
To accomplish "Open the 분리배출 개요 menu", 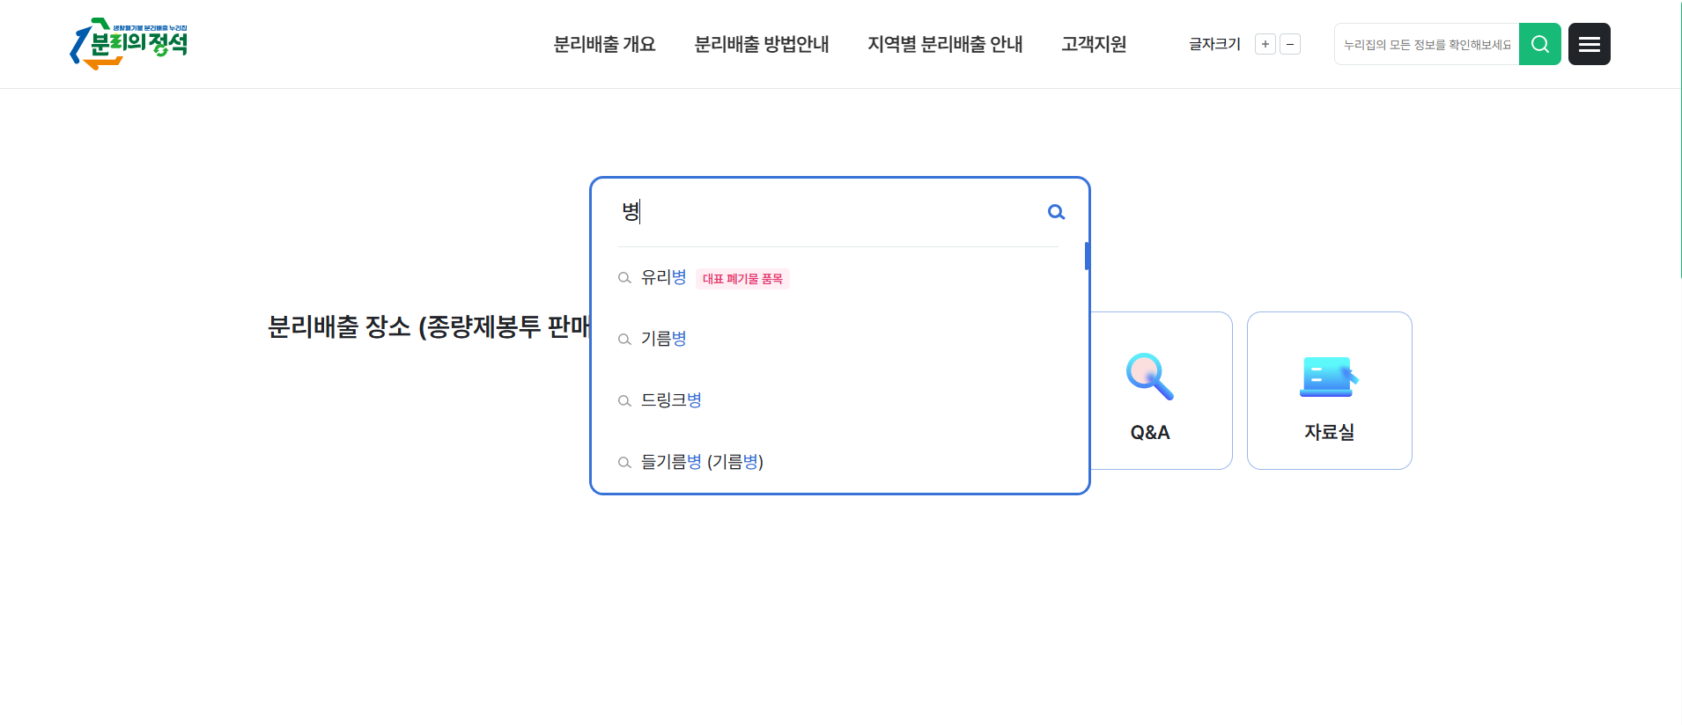I will click(x=604, y=44).
